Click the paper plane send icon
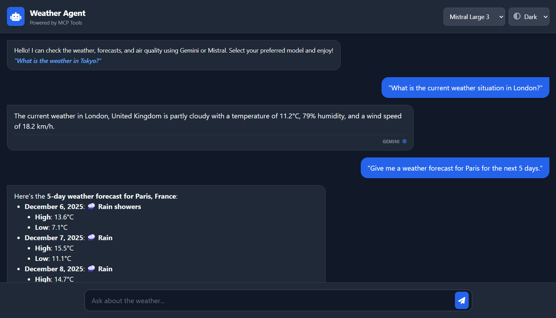Image resolution: width=556 pixels, height=318 pixels. tap(461, 300)
